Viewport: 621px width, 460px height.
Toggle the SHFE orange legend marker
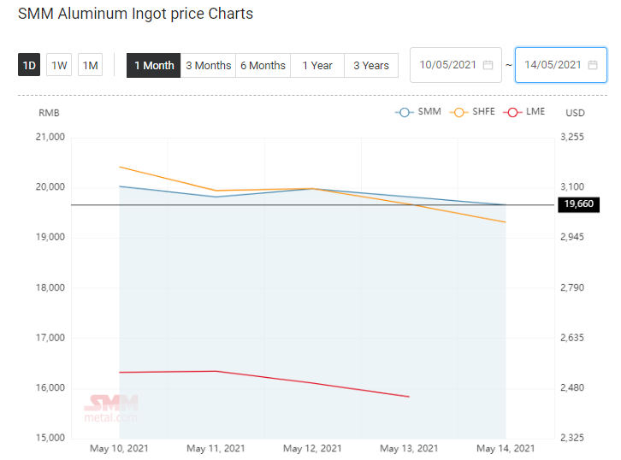(459, 112)
